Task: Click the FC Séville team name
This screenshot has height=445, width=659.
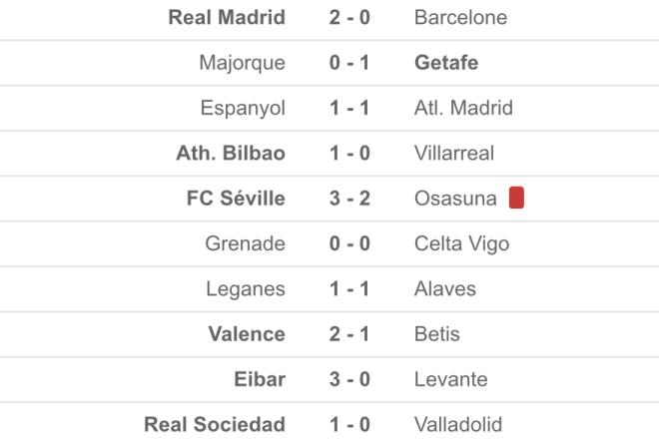Action: click(x=236, y=199)
